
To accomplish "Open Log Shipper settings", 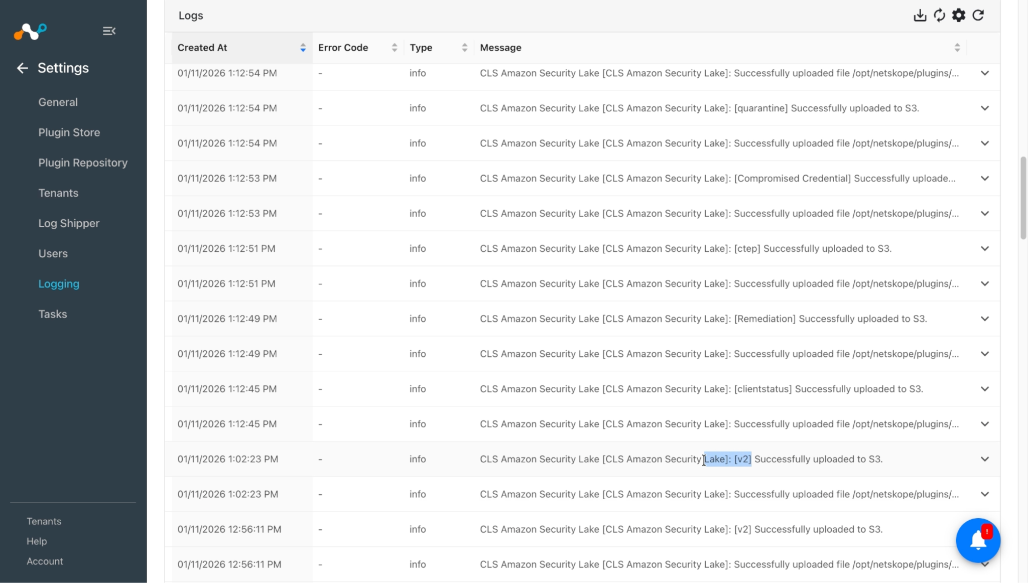I will tap(69, 223).
